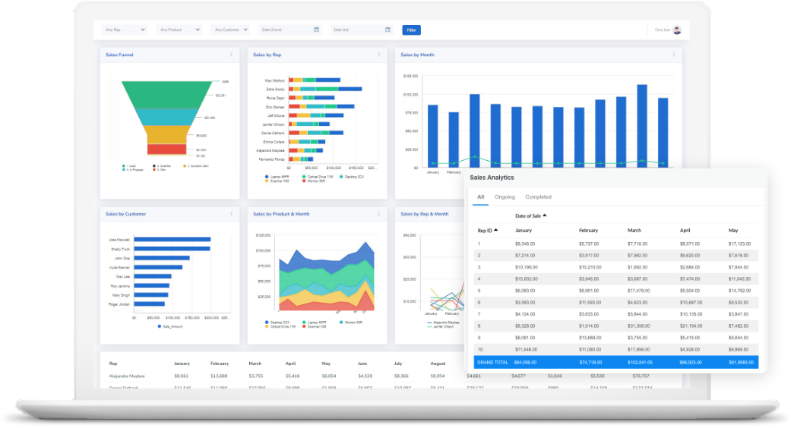Click the Sales Funnel card title
Image resolution: width=791 pixels, height=428 pixels.
click(x=119, y=55)
